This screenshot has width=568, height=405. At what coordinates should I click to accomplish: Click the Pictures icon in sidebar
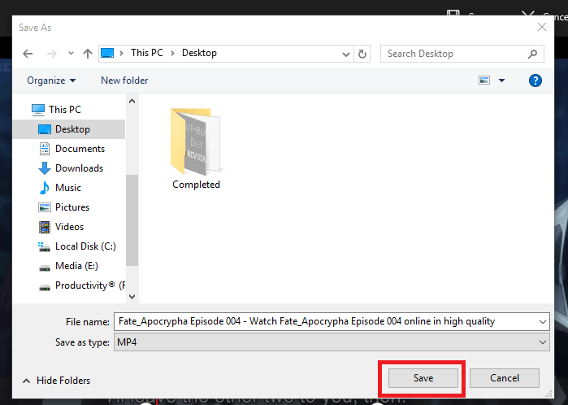45,207
